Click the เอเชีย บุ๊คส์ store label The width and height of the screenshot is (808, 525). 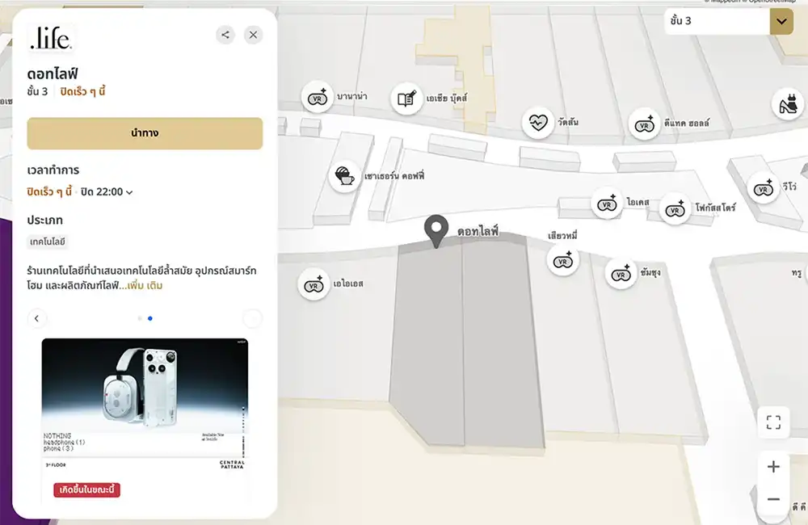[x=447, y=98]
